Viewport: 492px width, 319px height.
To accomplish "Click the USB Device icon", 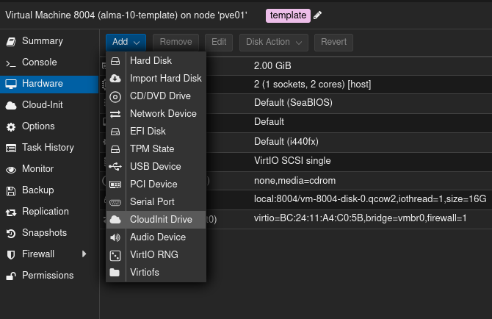I will [115, 167].
